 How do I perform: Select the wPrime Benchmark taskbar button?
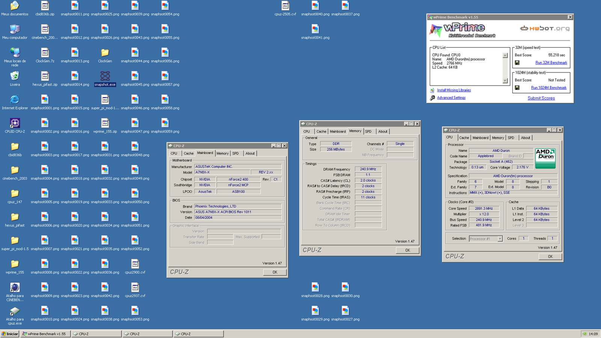coord(45,333)
